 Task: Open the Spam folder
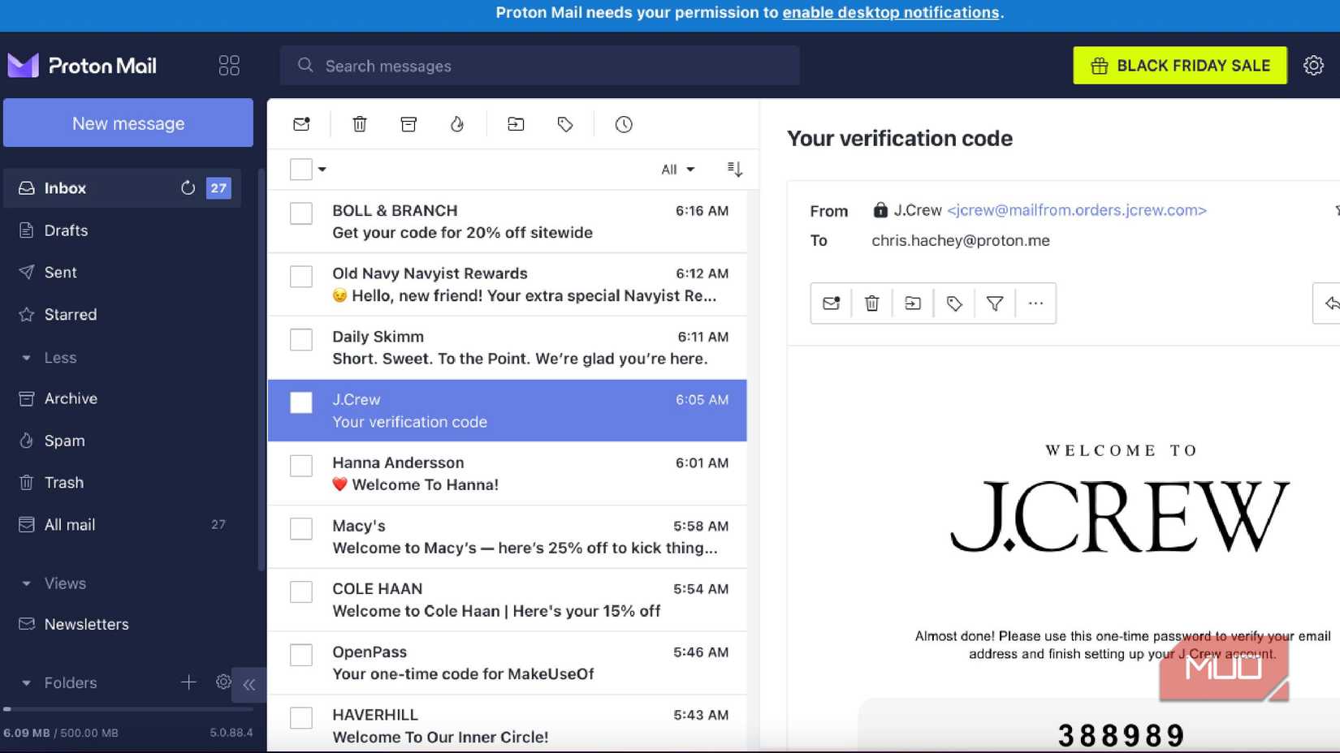point(64,441)
